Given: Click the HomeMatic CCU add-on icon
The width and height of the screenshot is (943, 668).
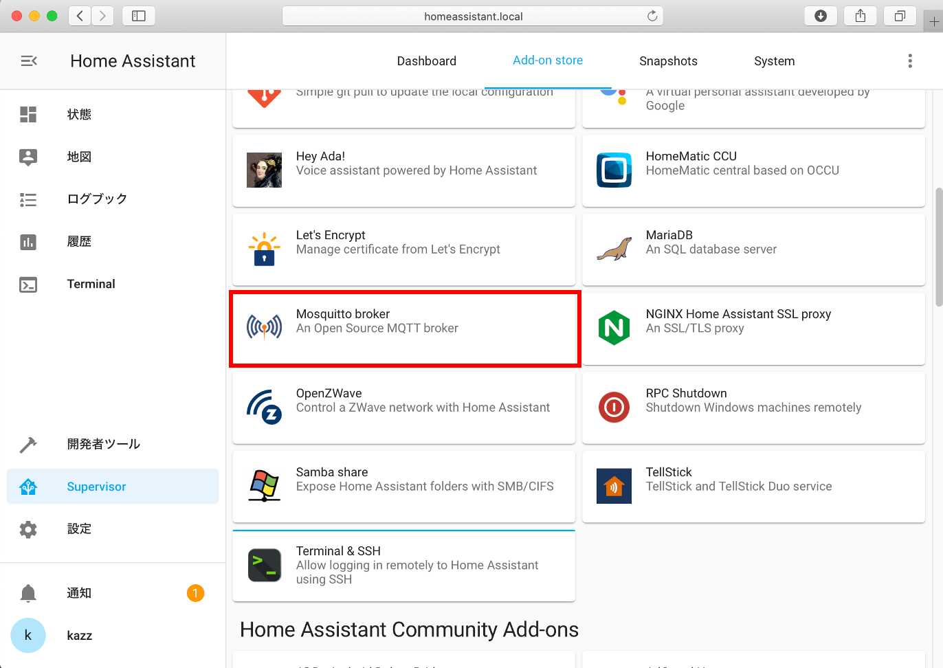Looking at the screenshot, I should point(614,170).
